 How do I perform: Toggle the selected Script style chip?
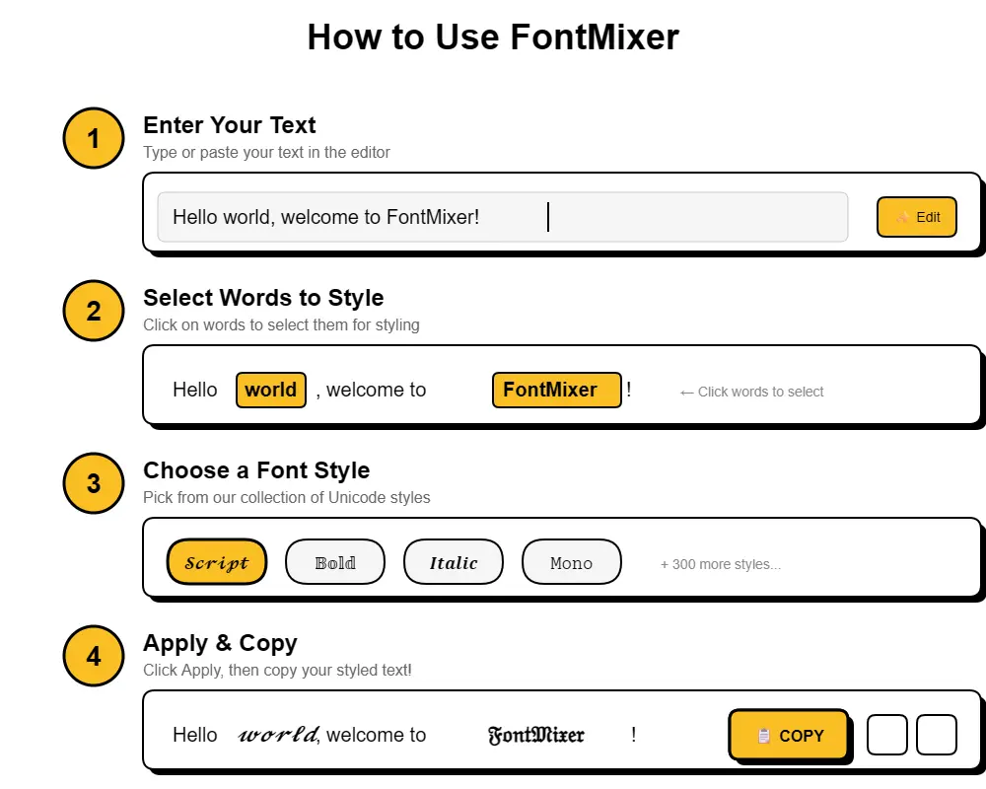tap(216, 562)
